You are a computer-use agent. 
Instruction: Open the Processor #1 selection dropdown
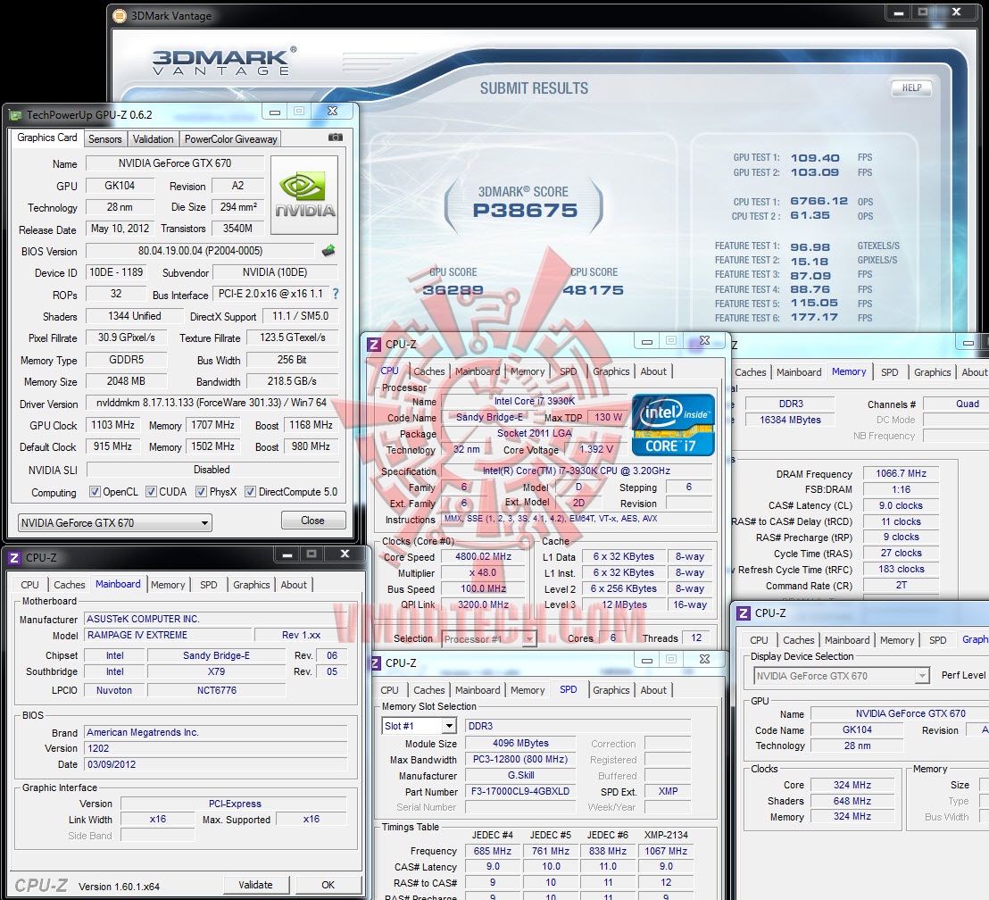pos(489,639)
